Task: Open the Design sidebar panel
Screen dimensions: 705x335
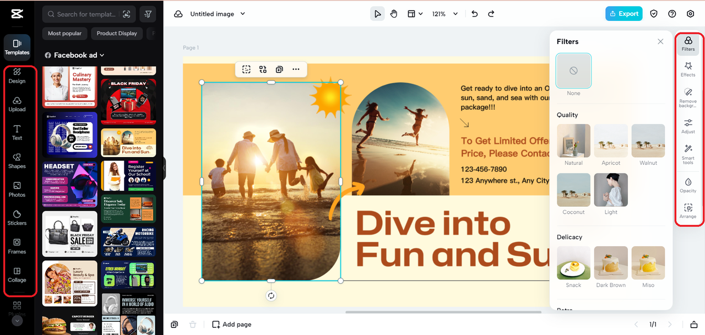Action: point(17,75)
